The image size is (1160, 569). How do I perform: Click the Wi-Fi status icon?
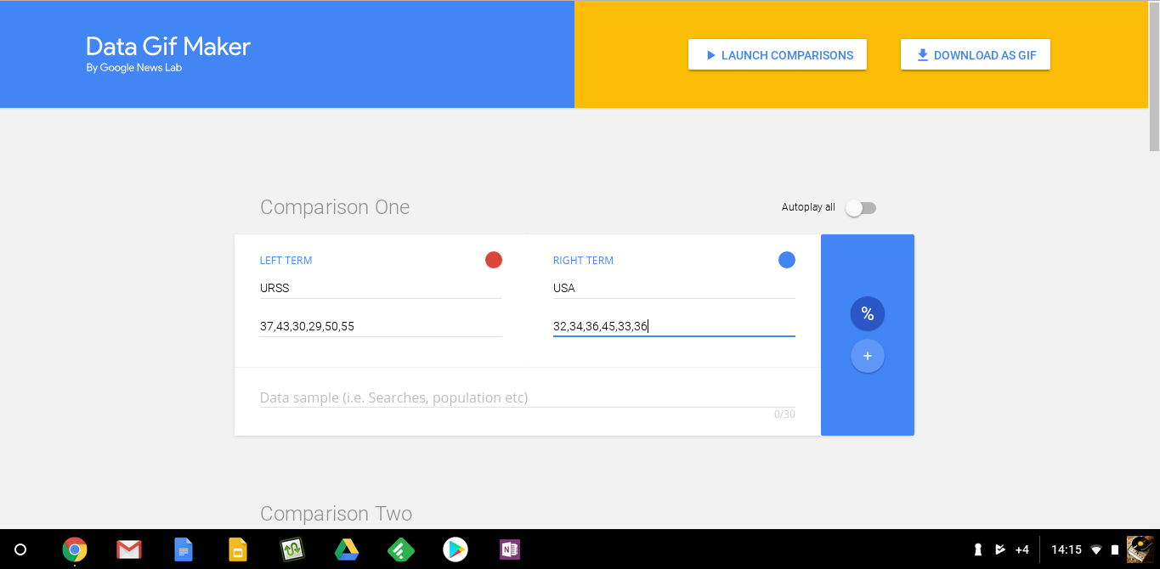(1096, 549)
